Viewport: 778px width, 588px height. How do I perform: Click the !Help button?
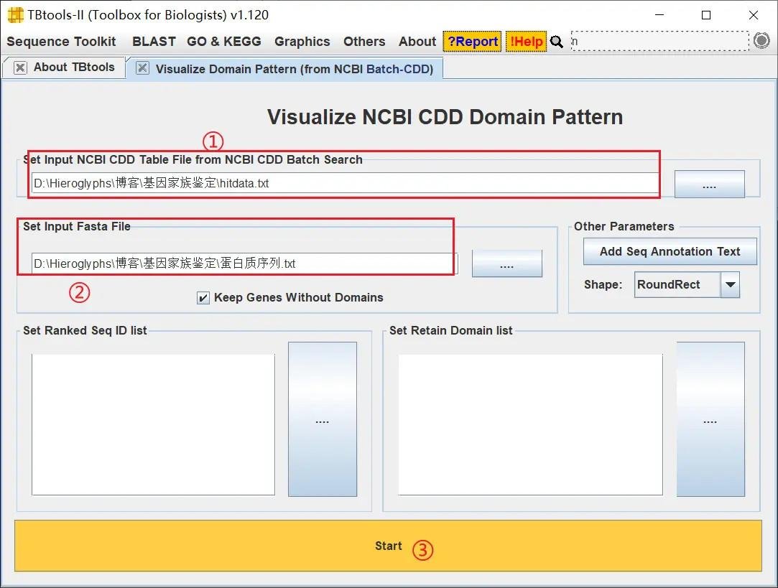pos(526,42)
